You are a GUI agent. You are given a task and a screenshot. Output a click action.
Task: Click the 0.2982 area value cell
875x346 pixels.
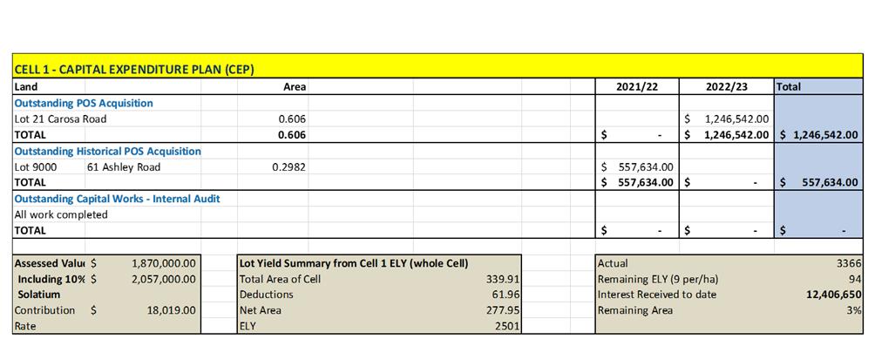pyautogui.click(x=288, y=166)
